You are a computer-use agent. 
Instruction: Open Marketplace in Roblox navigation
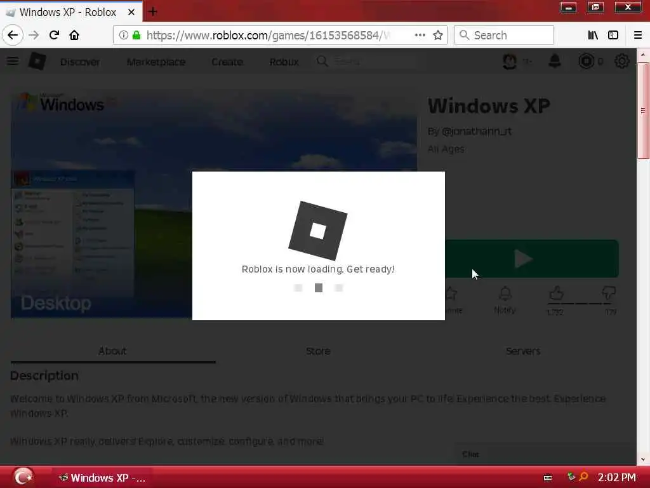click(x=156, y=62)
